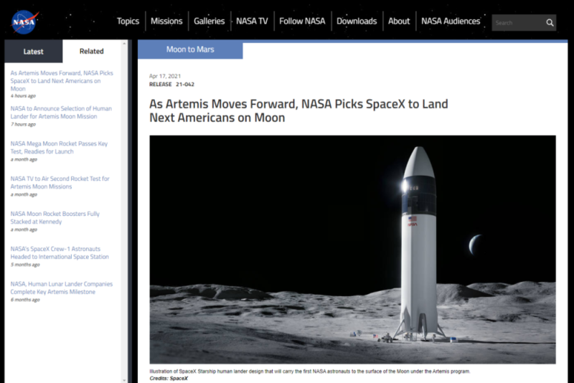The width and height of the screenshot is (574, 383).
Task: Open the Follow NASA menu
Action: tap(302, 21)
